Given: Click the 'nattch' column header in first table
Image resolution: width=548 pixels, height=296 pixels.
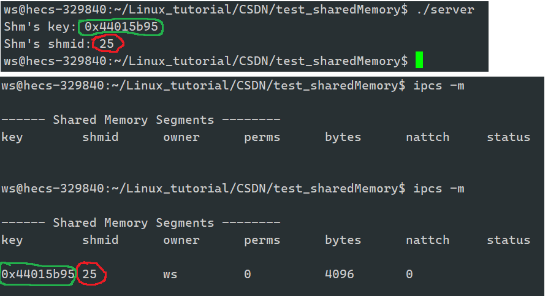Looking at the screenshot, I should (x=427, y=137).
